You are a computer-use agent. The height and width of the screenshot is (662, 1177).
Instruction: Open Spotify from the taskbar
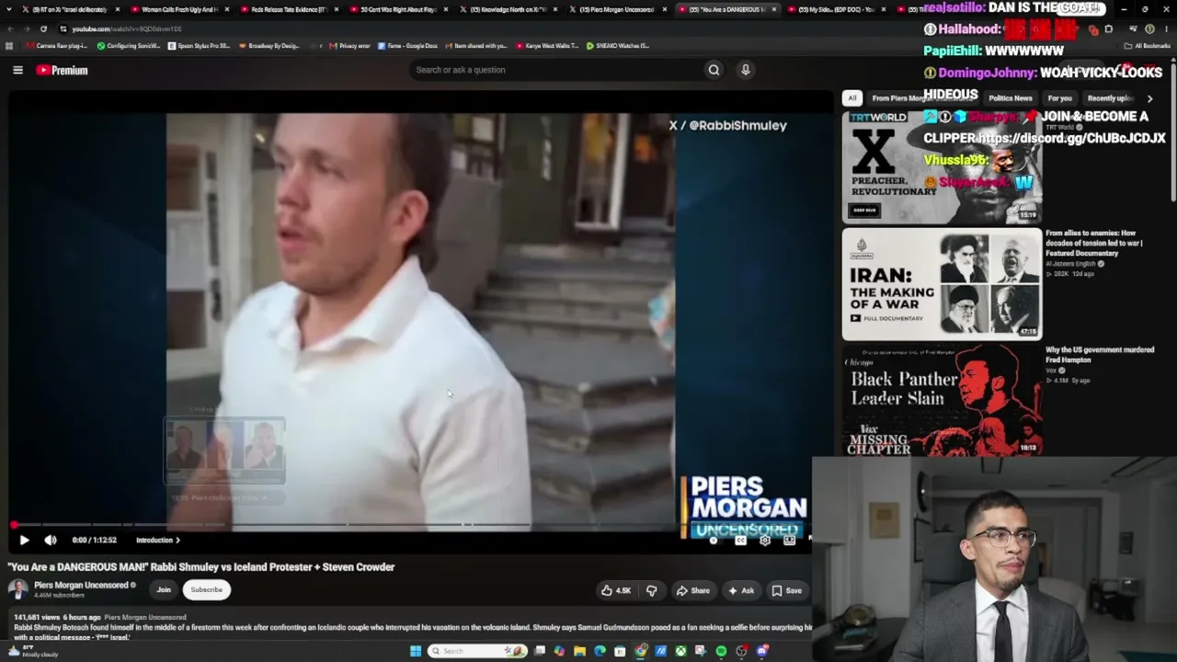pyautogui.click(x=721, y=651)
